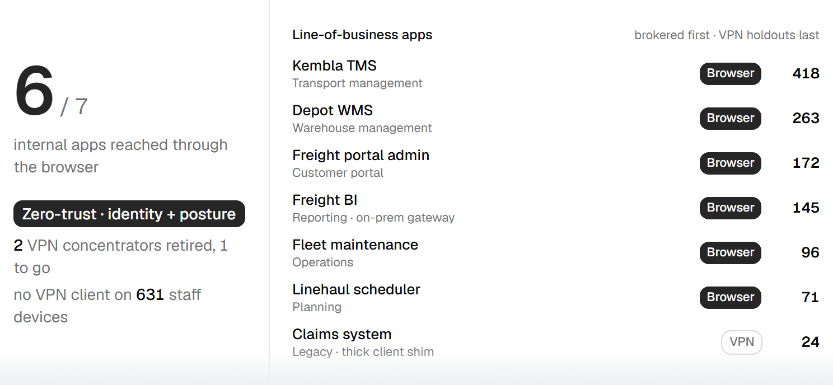Select the Freight portal admin title
833x385 pixels.
click(x=361, y=155)
